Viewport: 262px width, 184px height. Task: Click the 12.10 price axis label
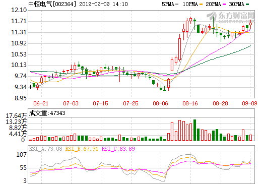(19, 10)
